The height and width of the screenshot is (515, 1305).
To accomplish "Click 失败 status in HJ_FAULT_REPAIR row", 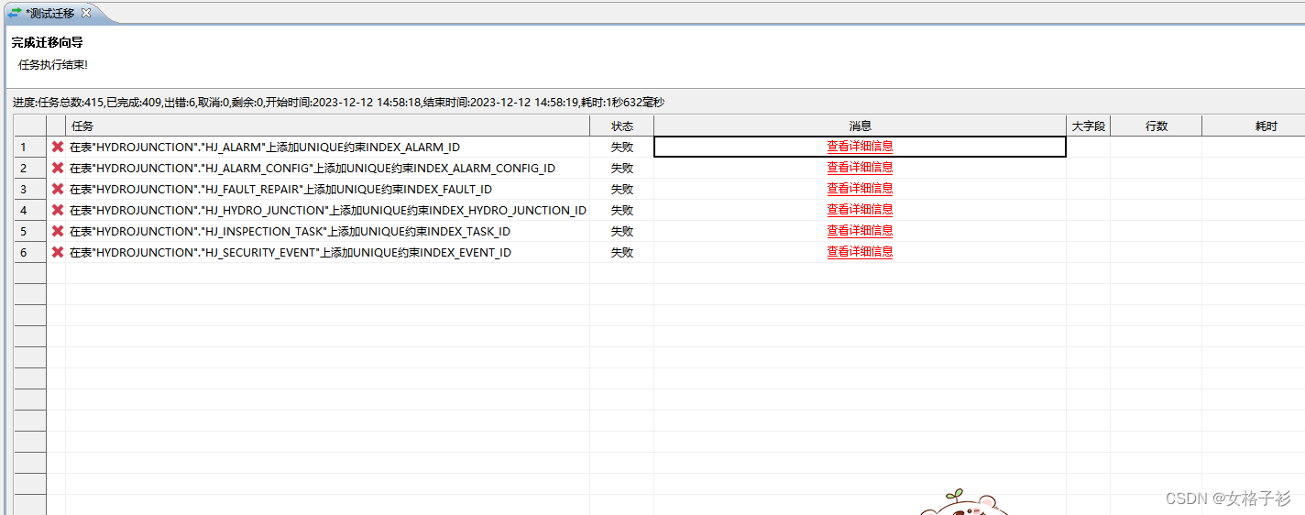I will coord(622,189).
